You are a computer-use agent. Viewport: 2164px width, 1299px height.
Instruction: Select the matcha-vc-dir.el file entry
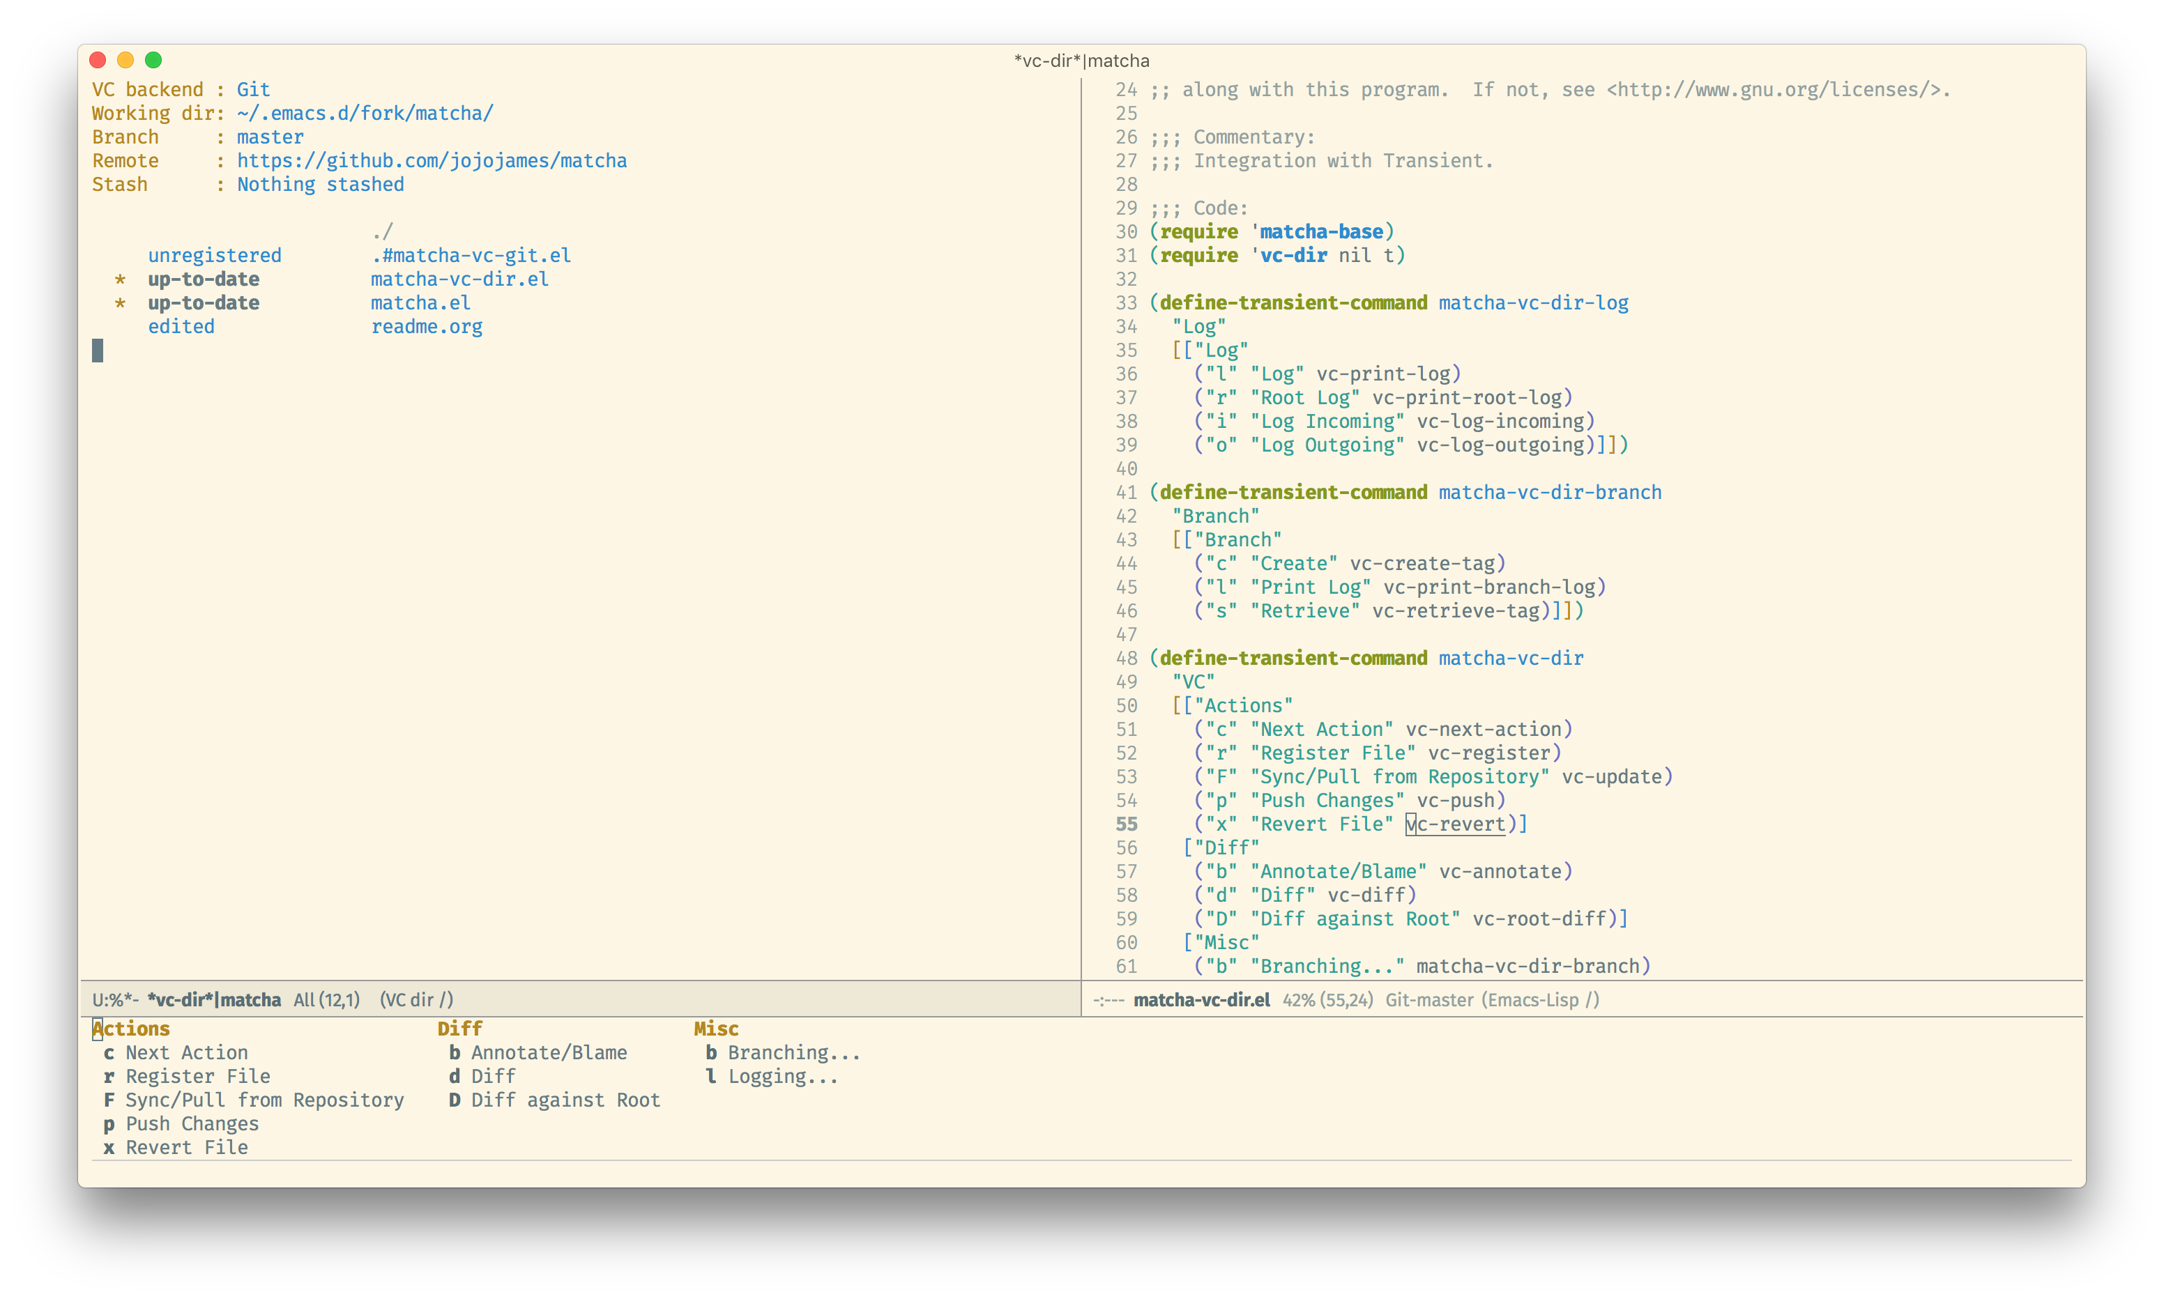[459, 279]
